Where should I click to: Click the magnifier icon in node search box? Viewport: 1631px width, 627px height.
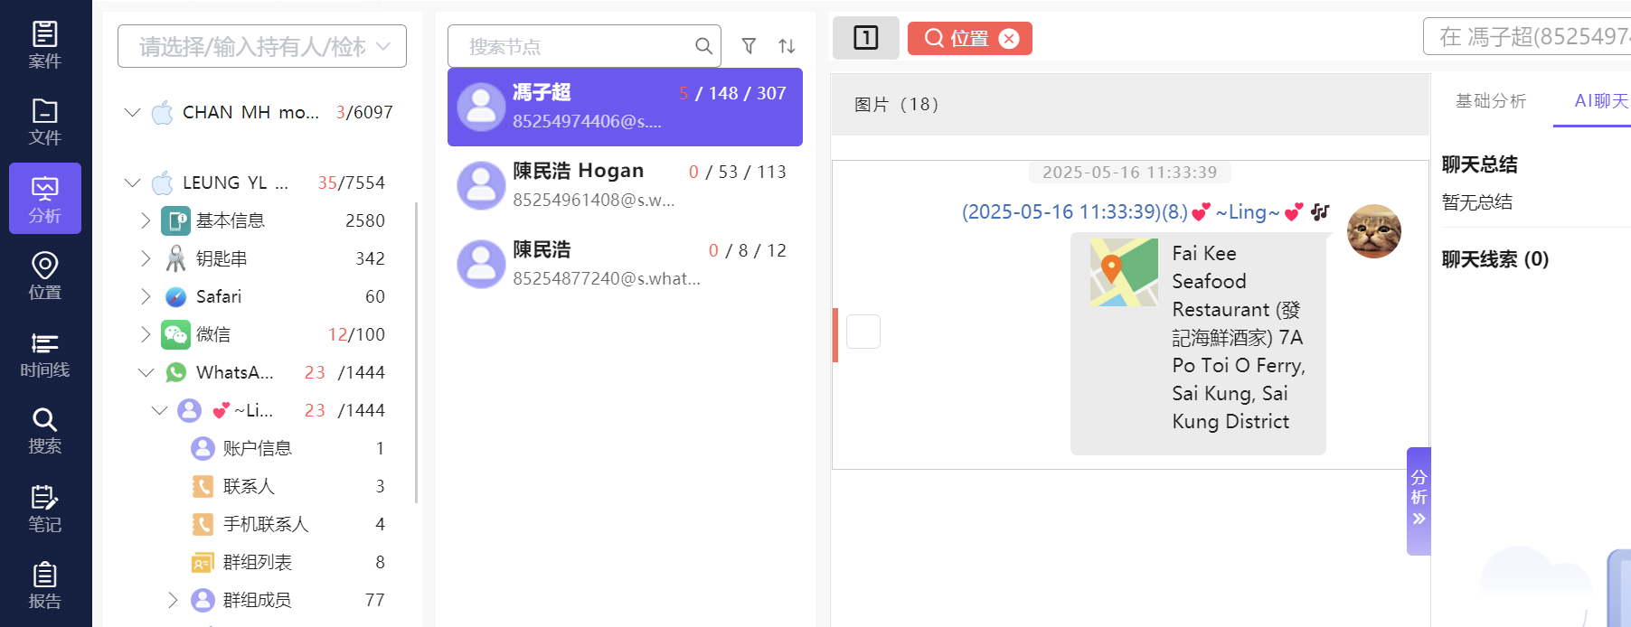pyautogui.click(x=703, y=46)
